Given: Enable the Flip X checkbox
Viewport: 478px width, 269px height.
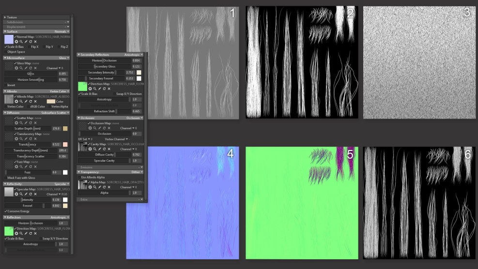Looking at the screenshot, I should click(29, 47).
